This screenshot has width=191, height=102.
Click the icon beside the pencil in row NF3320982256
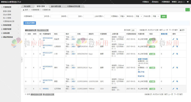click(177, 46)
